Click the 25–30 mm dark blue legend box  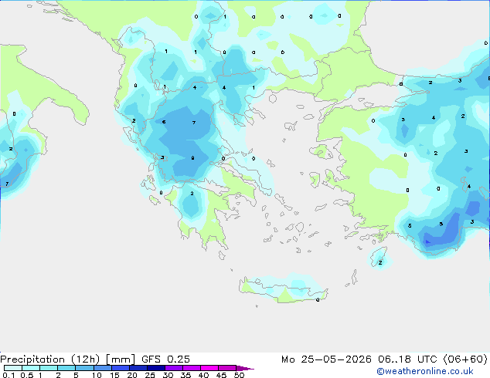pos(155,368)
